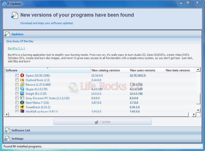Click TweetDeck users version 0.34.2.0
The image size is (205, 151).
[x=135, y=107]
